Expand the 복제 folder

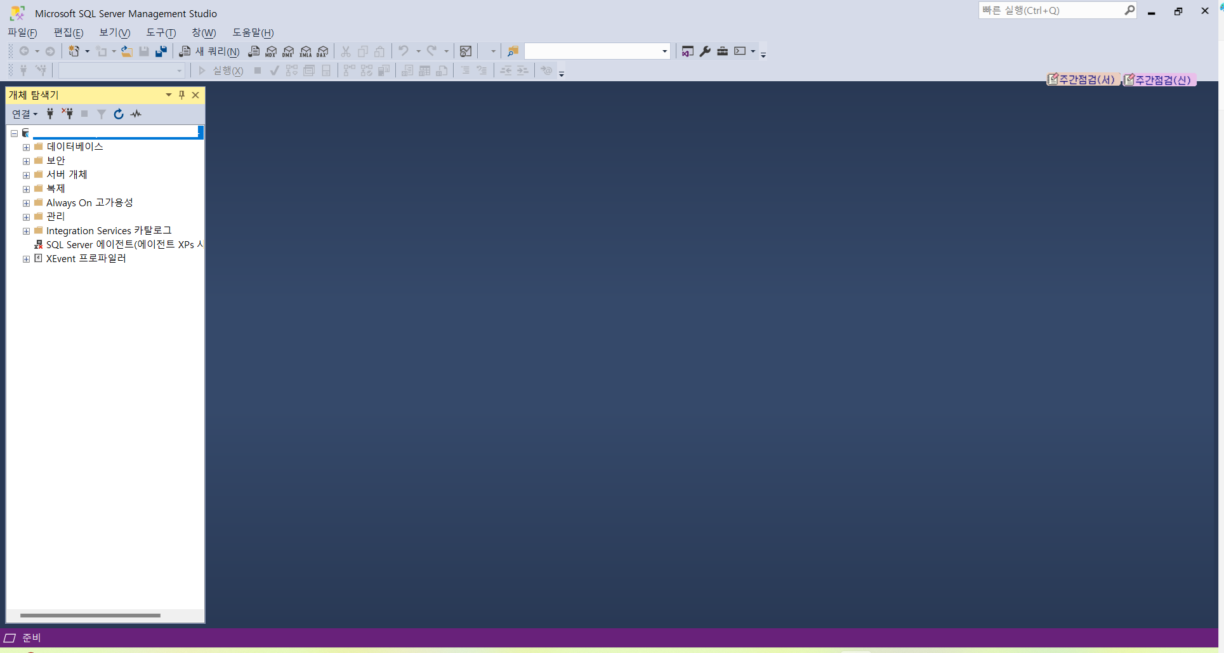point(26,189)
